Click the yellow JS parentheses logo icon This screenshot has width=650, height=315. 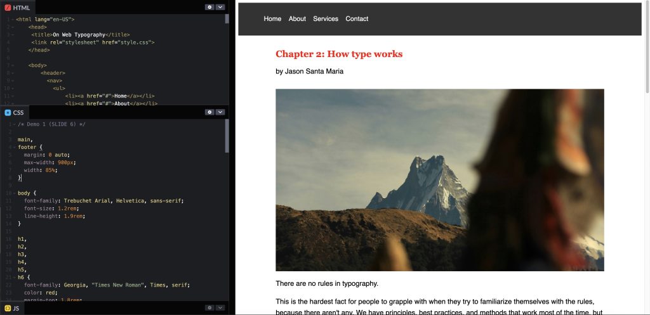pos(8,308)
